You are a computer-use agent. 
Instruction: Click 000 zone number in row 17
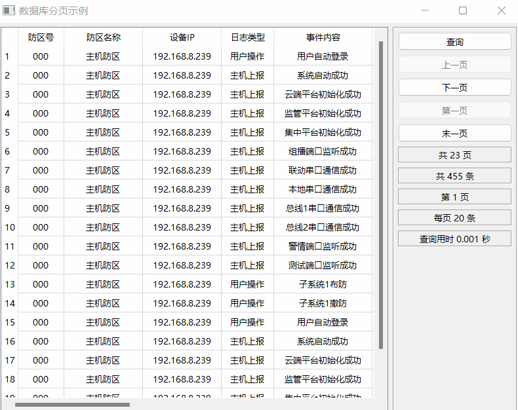41,360
